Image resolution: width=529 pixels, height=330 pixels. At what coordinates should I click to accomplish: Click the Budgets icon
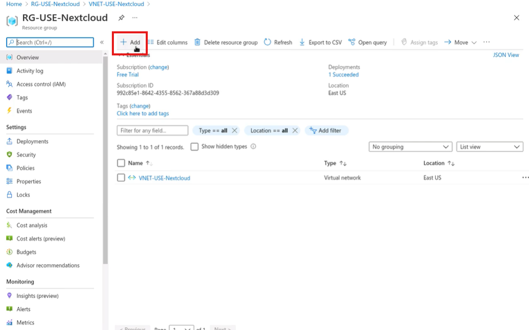[x=9, y=251]
